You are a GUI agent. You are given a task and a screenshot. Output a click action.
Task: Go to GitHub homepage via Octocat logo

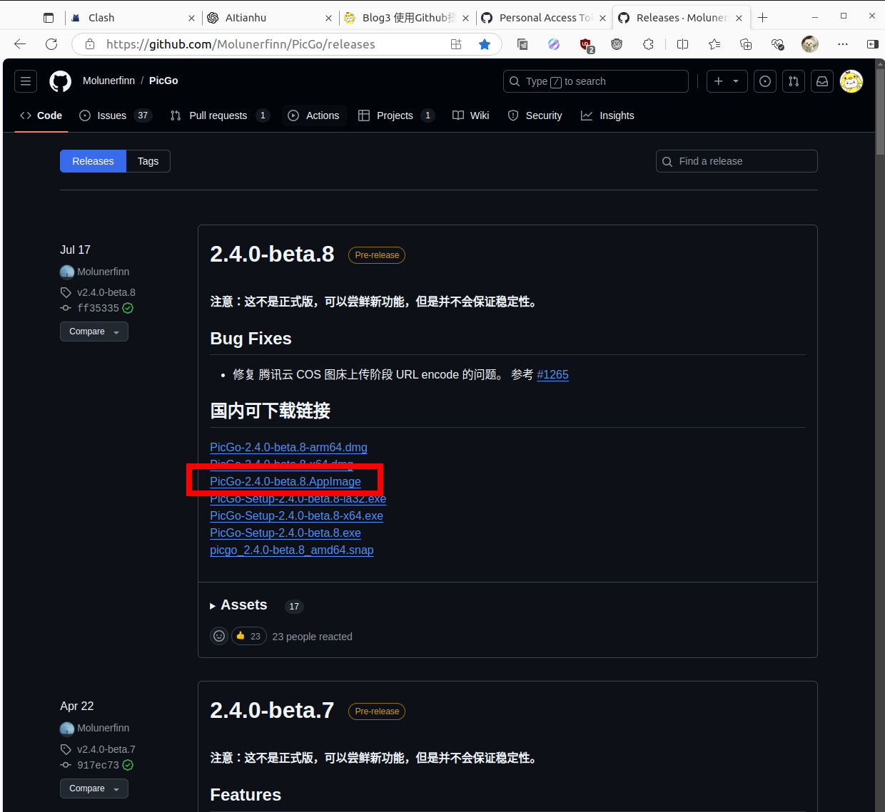point(60,81)
